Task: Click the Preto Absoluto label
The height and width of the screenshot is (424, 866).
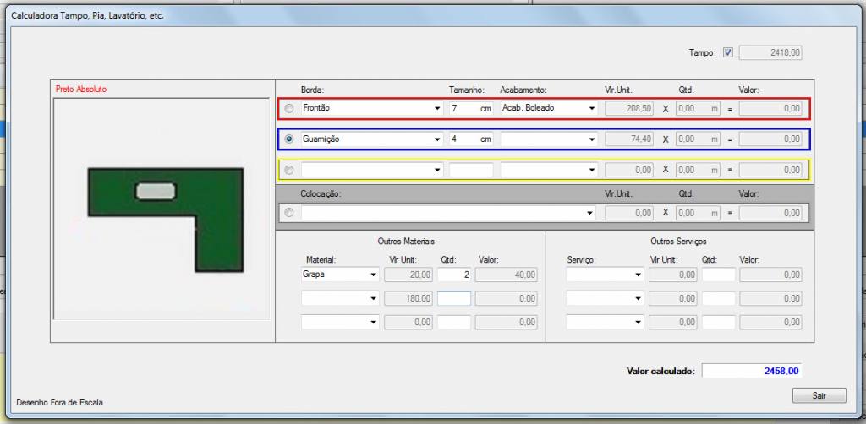Action: 81,89
